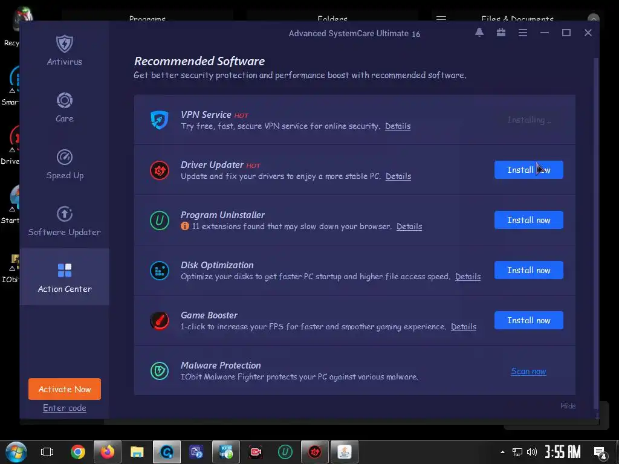Image resolution: width=619 pixels, height=464 pixels.
Task: Click the Disk Optimization icon
Action: (x=160, y=270)
